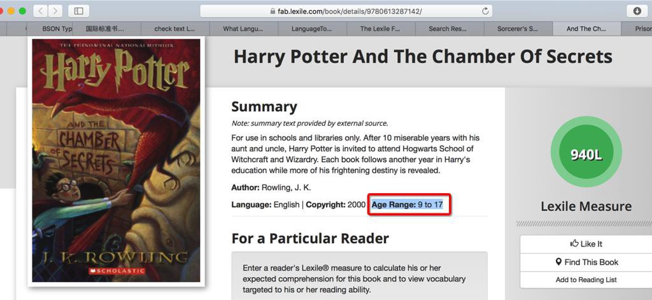
Task: Click the green macOS full-screen window button
Action: point(22,11)
